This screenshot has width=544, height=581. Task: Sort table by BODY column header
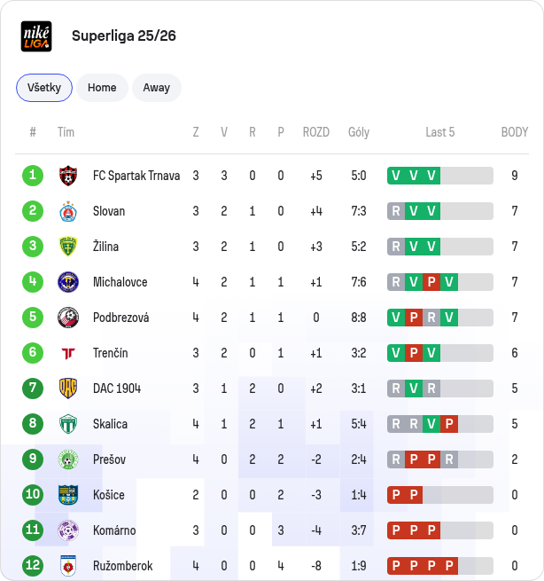(515, 132)
